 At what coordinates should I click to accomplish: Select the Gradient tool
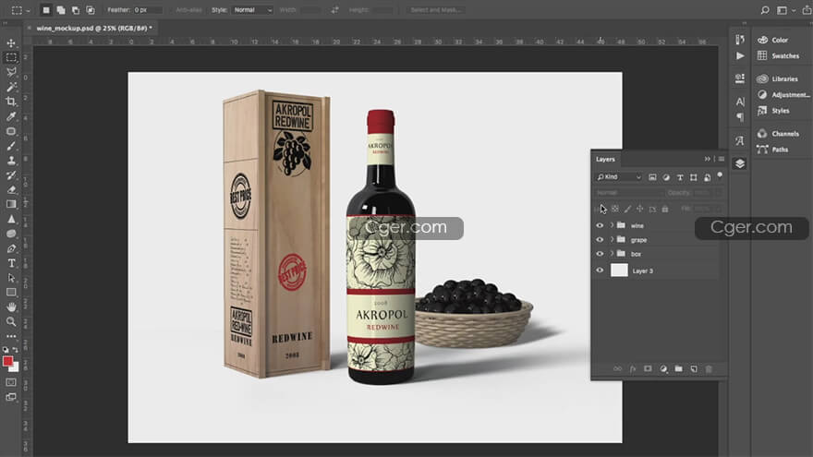tap(11, 204)
